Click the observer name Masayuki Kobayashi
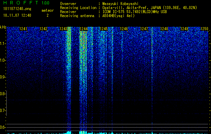This screenshot has width=211, height=134. [120, 4]
